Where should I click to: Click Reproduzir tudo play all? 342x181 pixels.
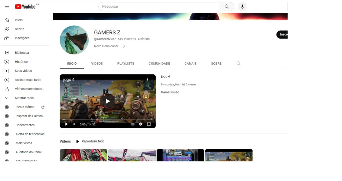coord(90,141)
